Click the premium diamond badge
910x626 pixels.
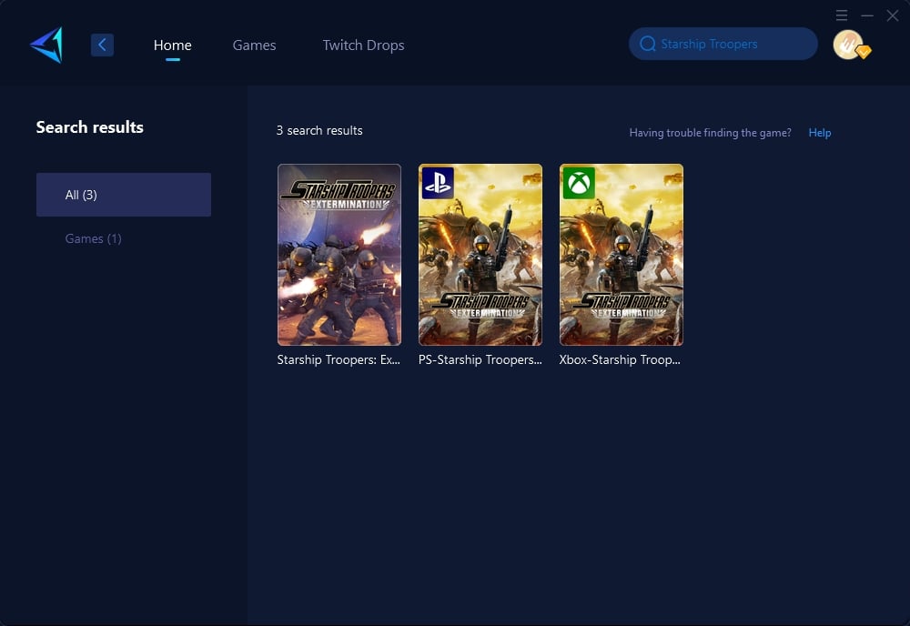(x=864, y=53)
